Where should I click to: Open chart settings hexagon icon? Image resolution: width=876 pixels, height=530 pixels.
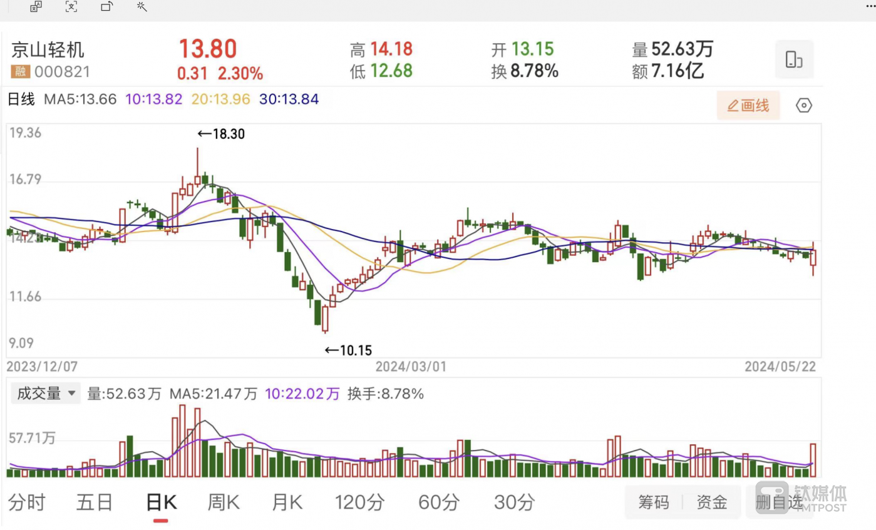(x=804, y=106)
